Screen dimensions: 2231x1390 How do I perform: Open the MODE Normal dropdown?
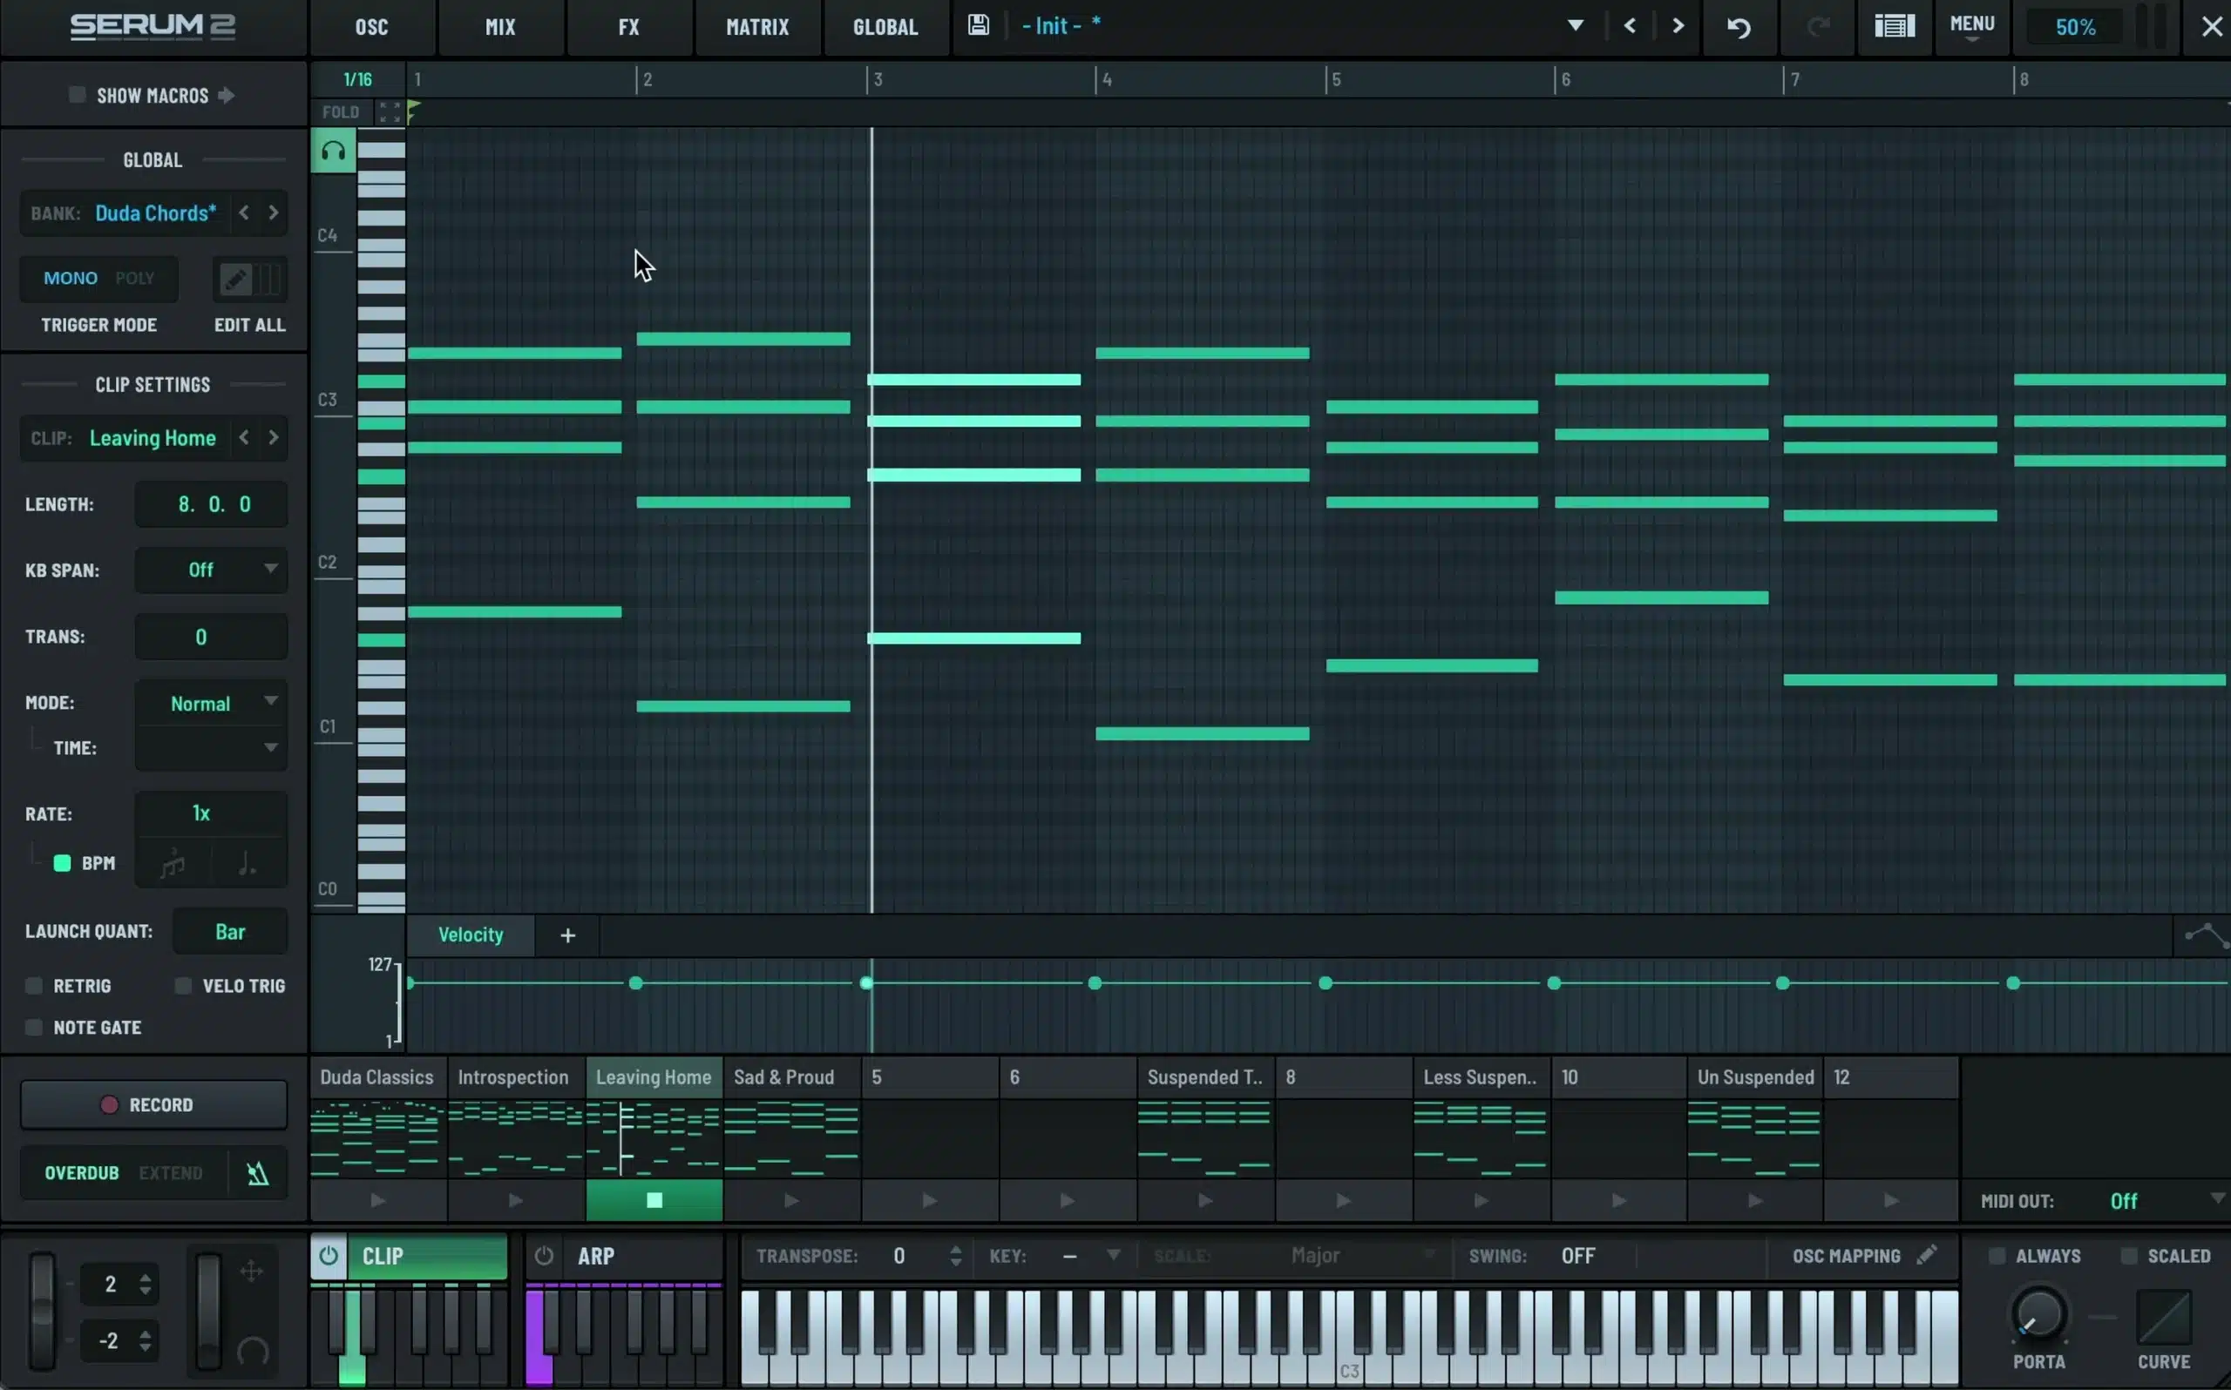[x=211, y=704]
